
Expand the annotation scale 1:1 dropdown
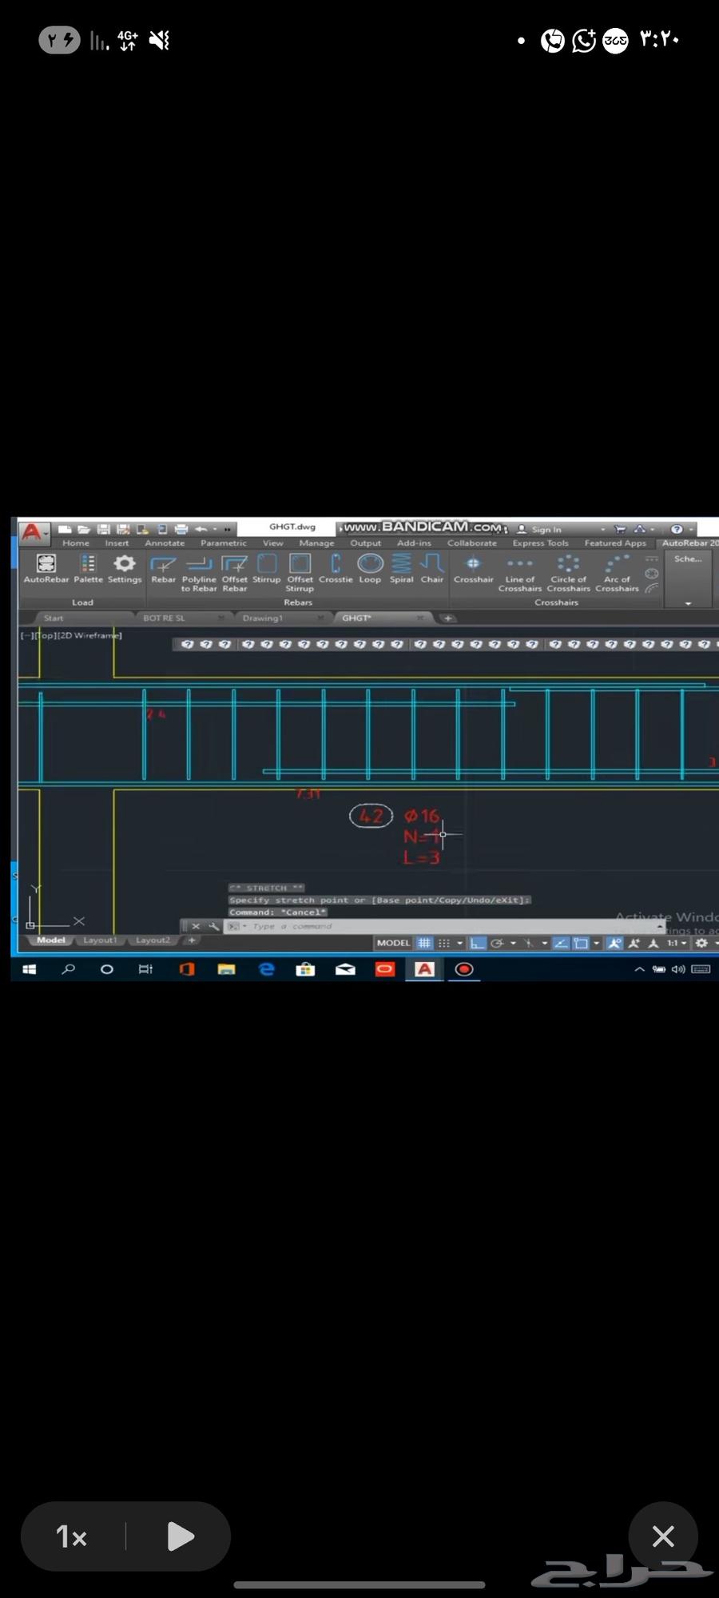point(677,944)
